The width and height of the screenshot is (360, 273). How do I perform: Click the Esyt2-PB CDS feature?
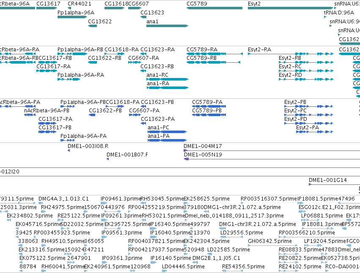[308, 106]
